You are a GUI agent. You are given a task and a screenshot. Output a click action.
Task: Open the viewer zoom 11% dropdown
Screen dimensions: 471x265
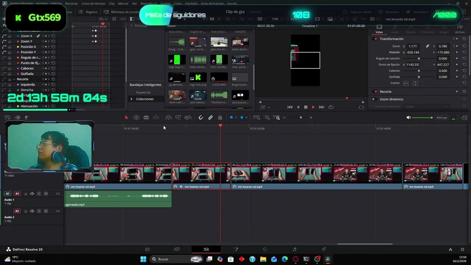[277, 19]
